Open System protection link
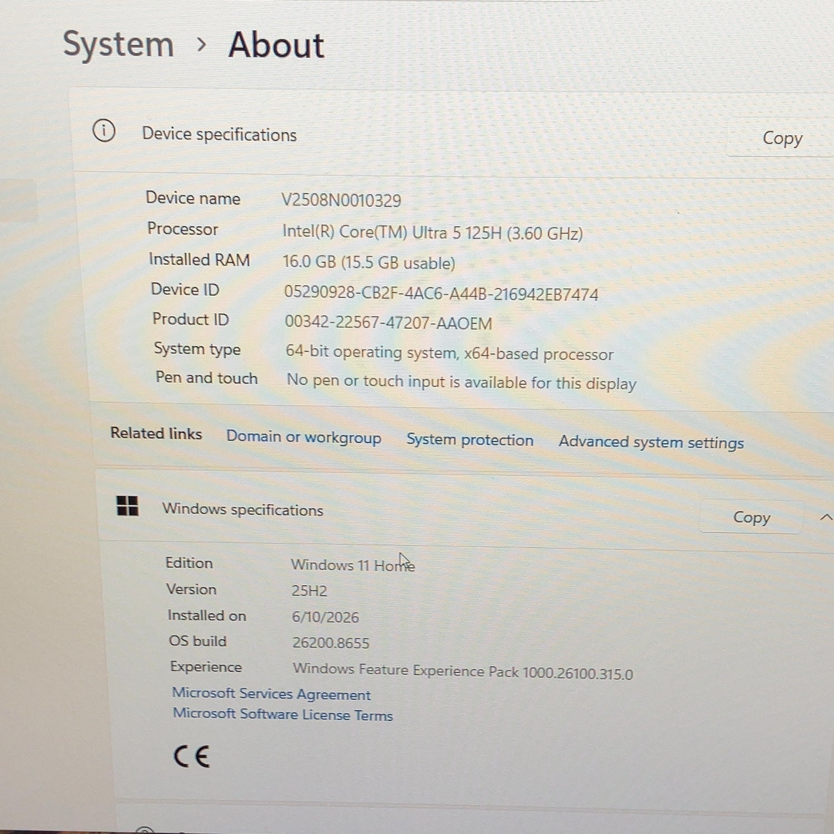834x834 pixels. [x=470, y=440]
